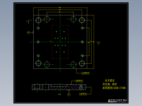The height and width of the screenshot is (106, 142).
Task: Select the perpendicularity tolerance frame below the plan view
Action: (85, 73)
